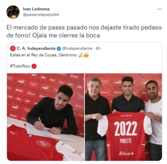Click the Independiente crest on the table jersey
The height and width of the screenshot is (164, 167).
43,144
